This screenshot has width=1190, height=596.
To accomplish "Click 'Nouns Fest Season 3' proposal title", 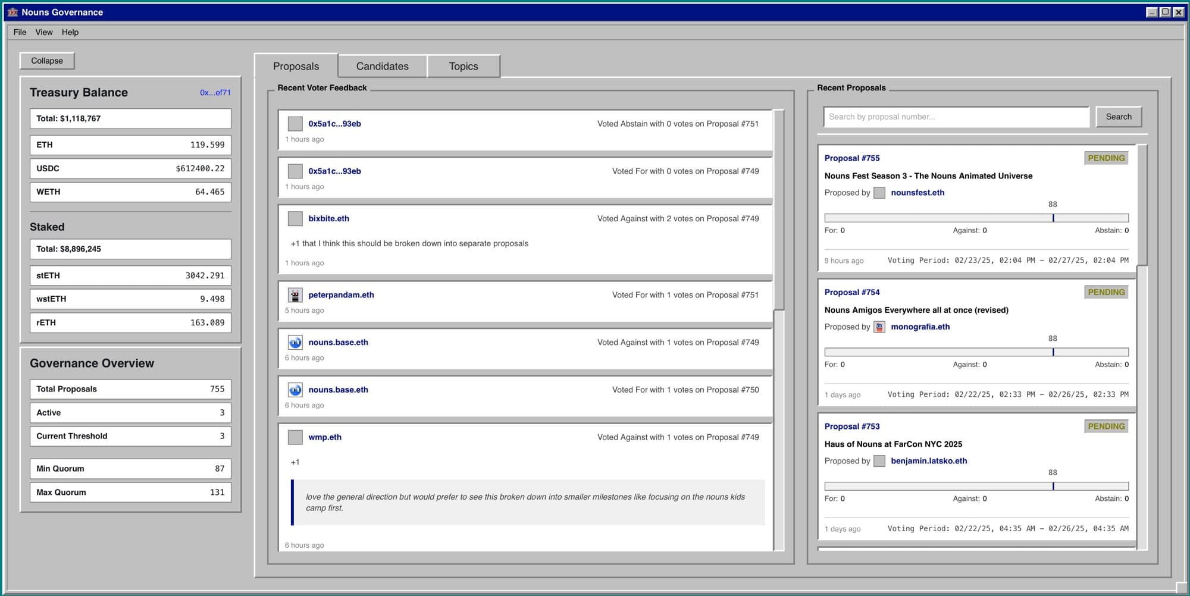I will (x=928, y=176).
